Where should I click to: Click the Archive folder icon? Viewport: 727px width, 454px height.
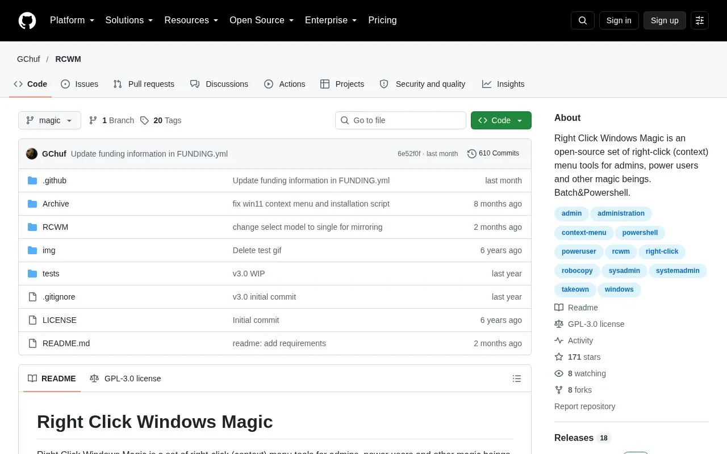point(32,204)
